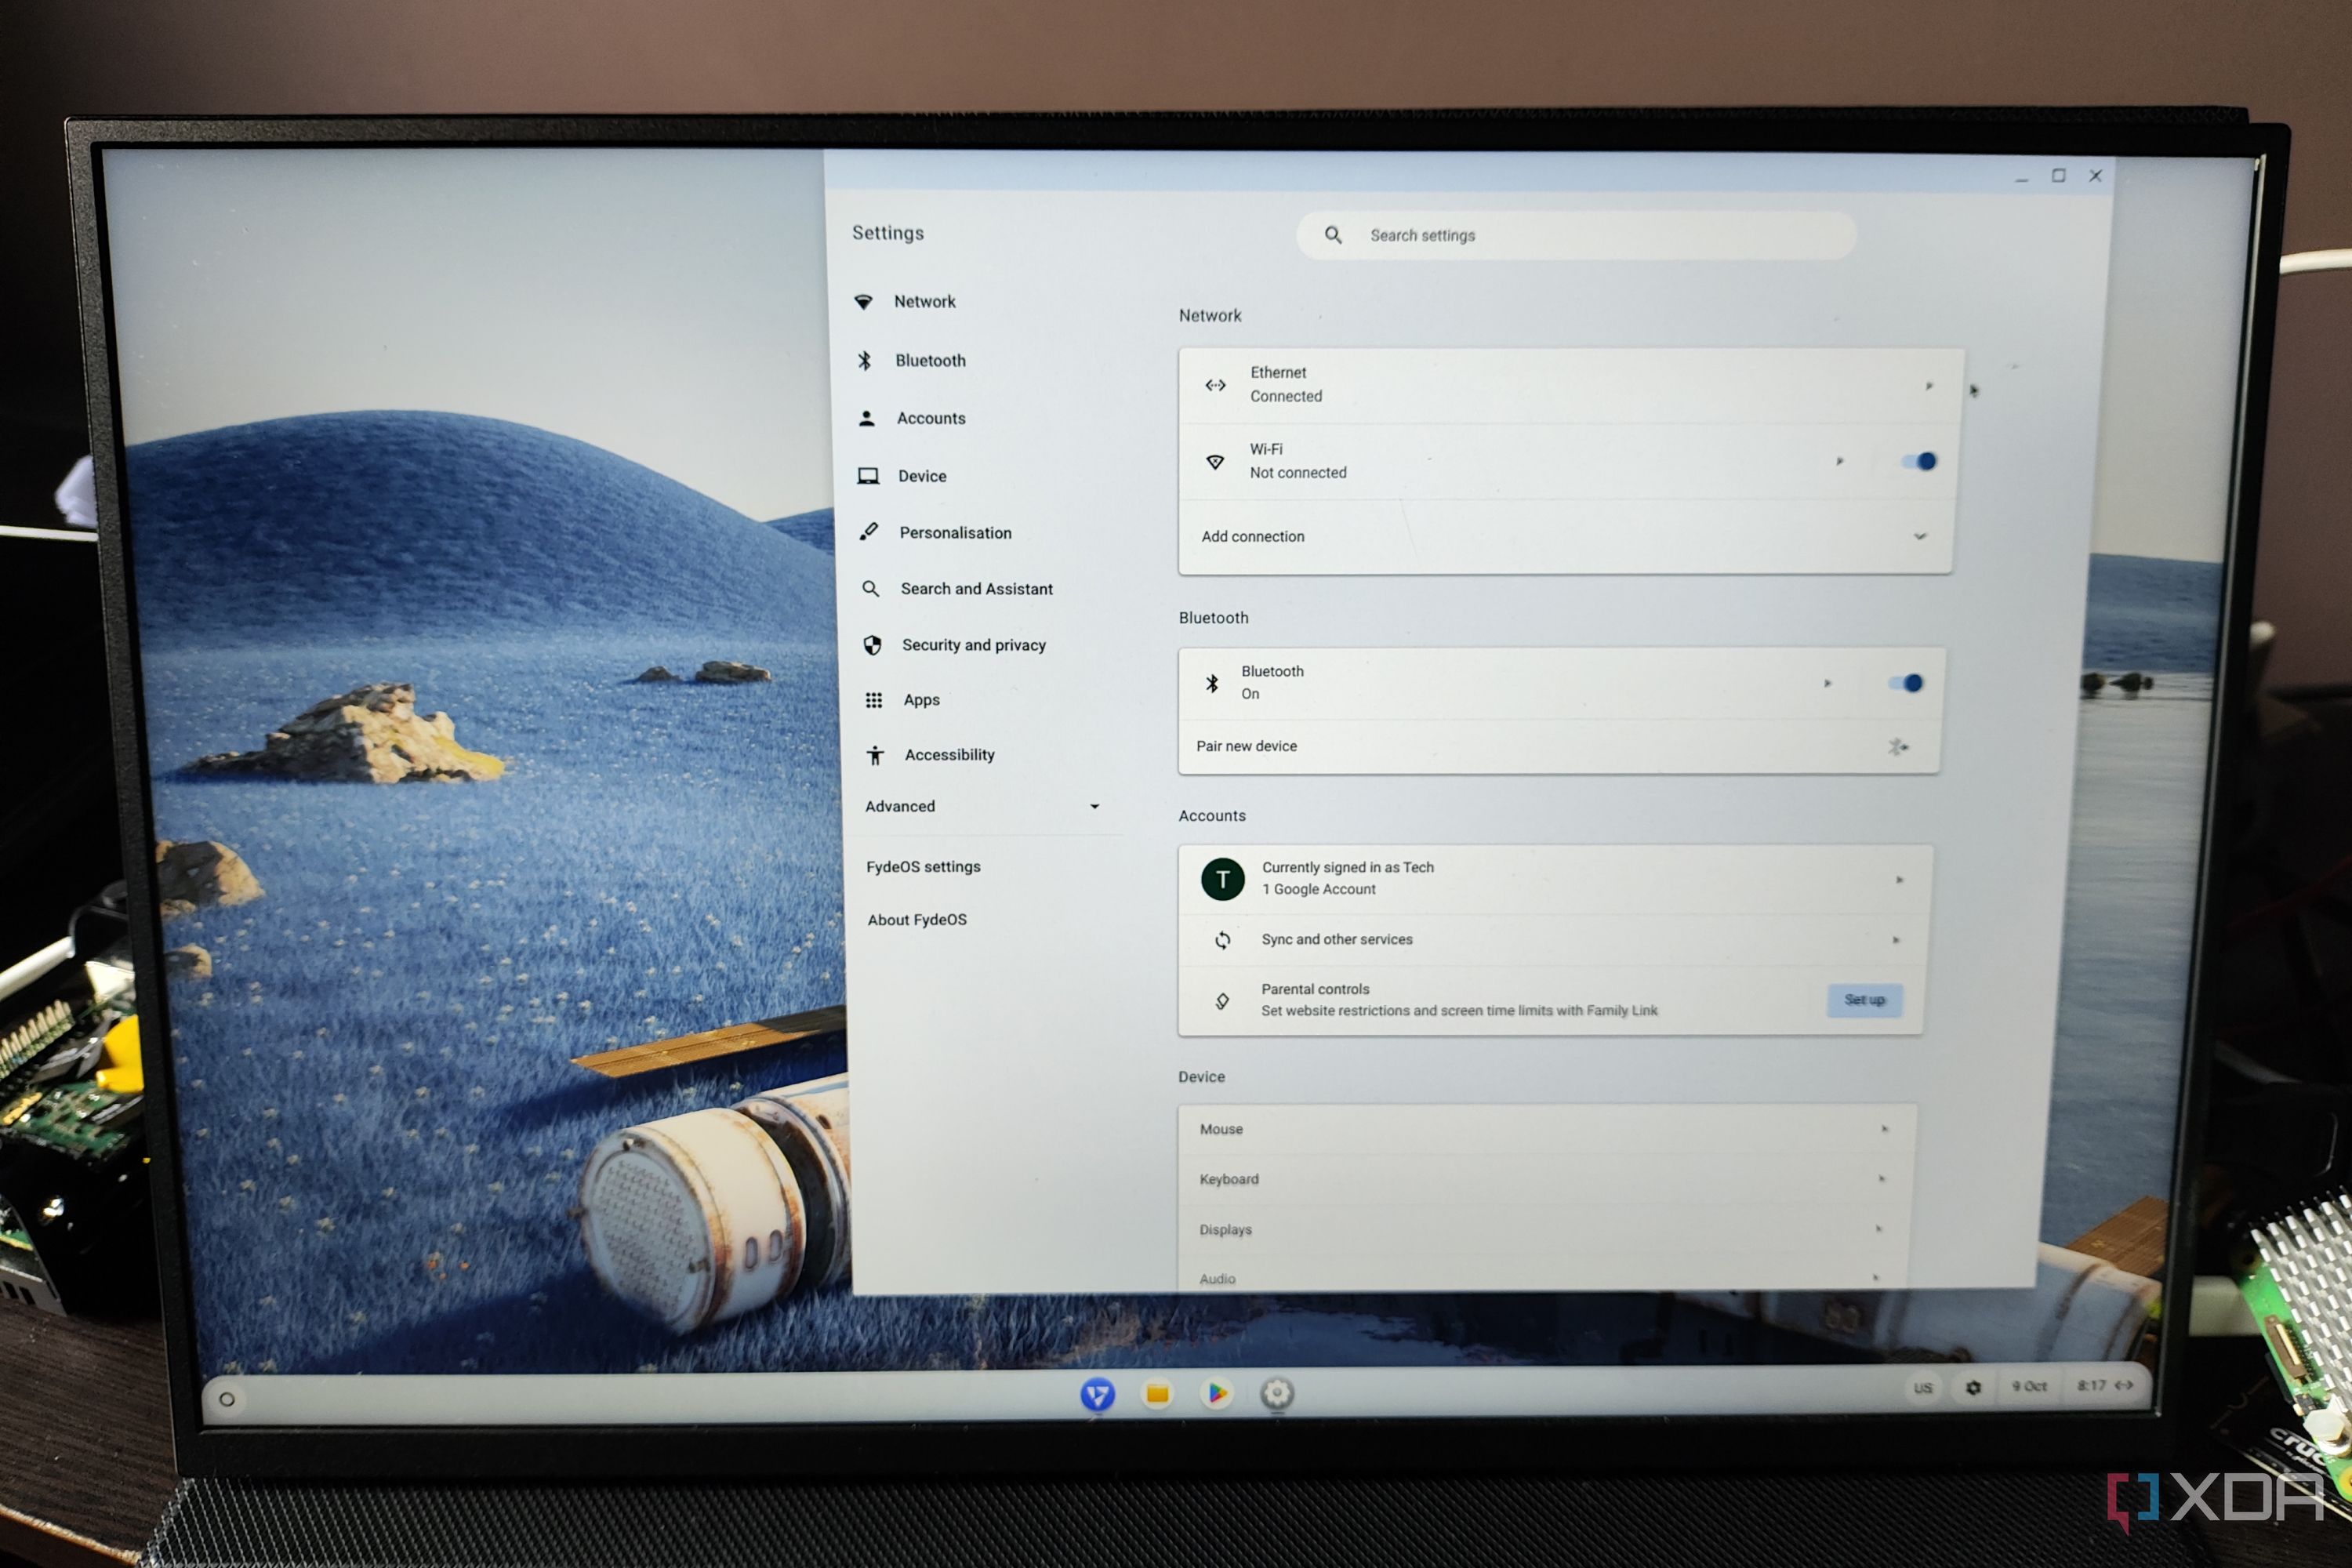This screenshot has height=1568, width=2352.
Task: Go to Device in settings menu
Action: click(x=922, y=476)
